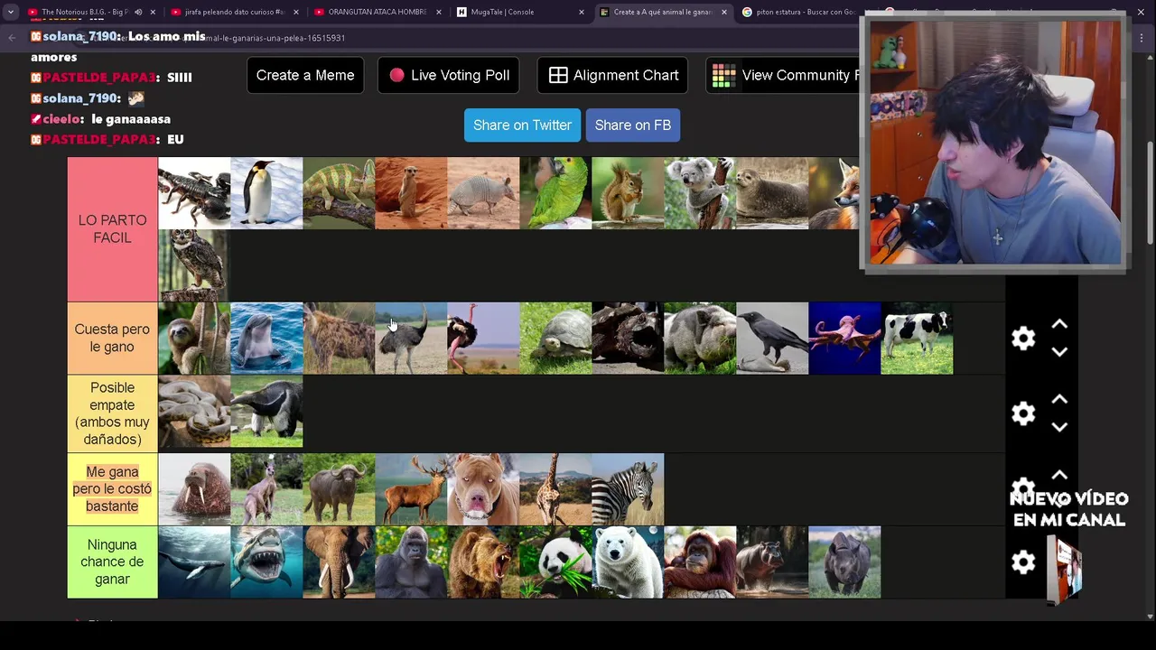Click the red dot Live Voting icon

(396, 75)
